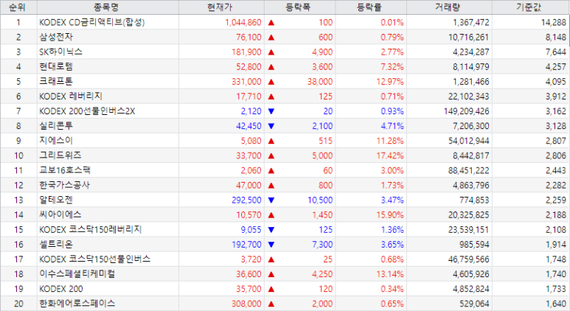Select stock name 현대로템
570x311 pixels.
[56, 66]
